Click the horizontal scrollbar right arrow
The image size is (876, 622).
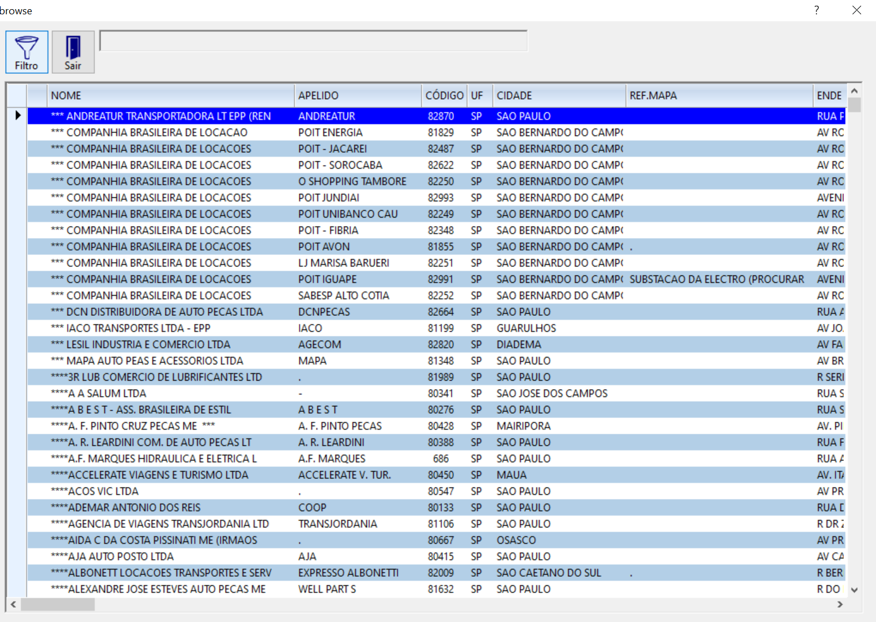[x=840, y=604]
